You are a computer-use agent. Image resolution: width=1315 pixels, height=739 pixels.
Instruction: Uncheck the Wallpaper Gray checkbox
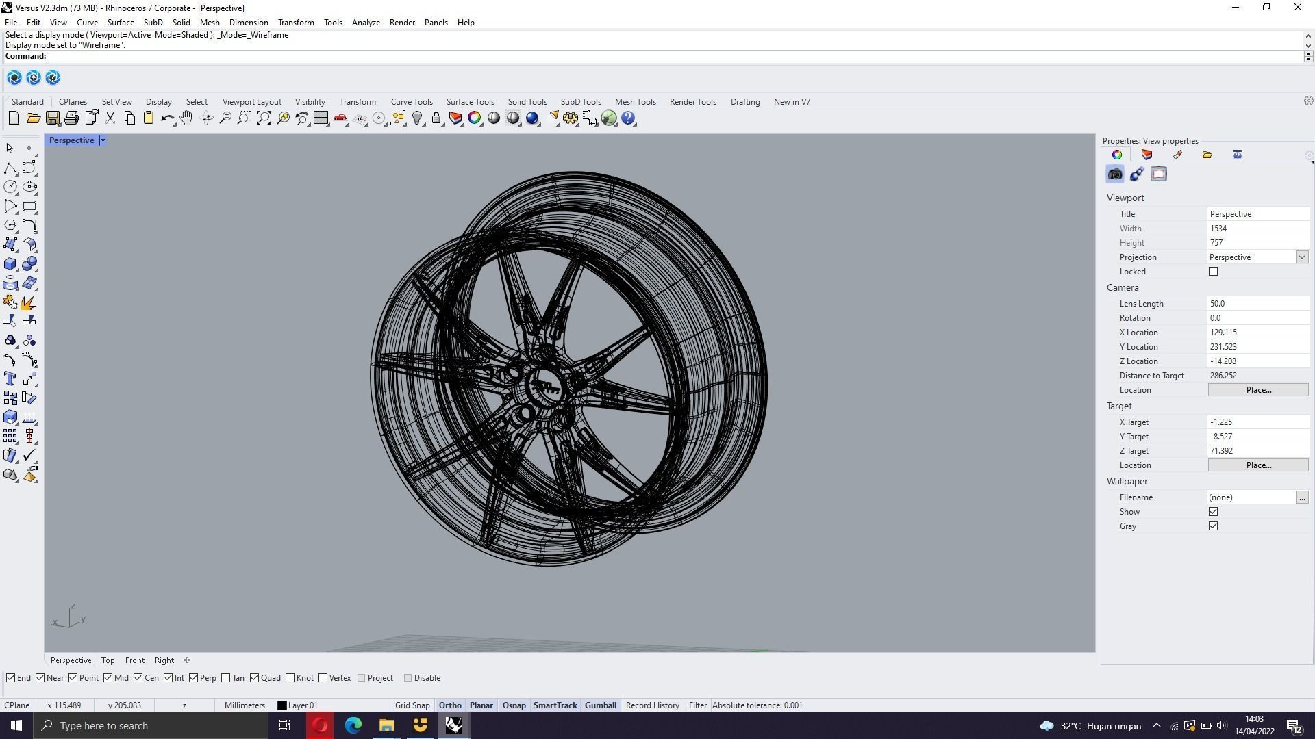pyautogui.click(x=1214, y=526)
